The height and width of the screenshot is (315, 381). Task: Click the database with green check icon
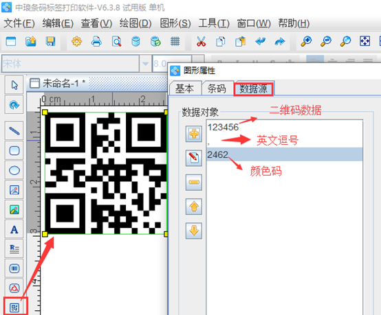click(x=155, y=41)
